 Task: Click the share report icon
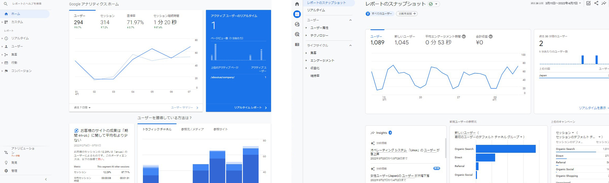596,3
